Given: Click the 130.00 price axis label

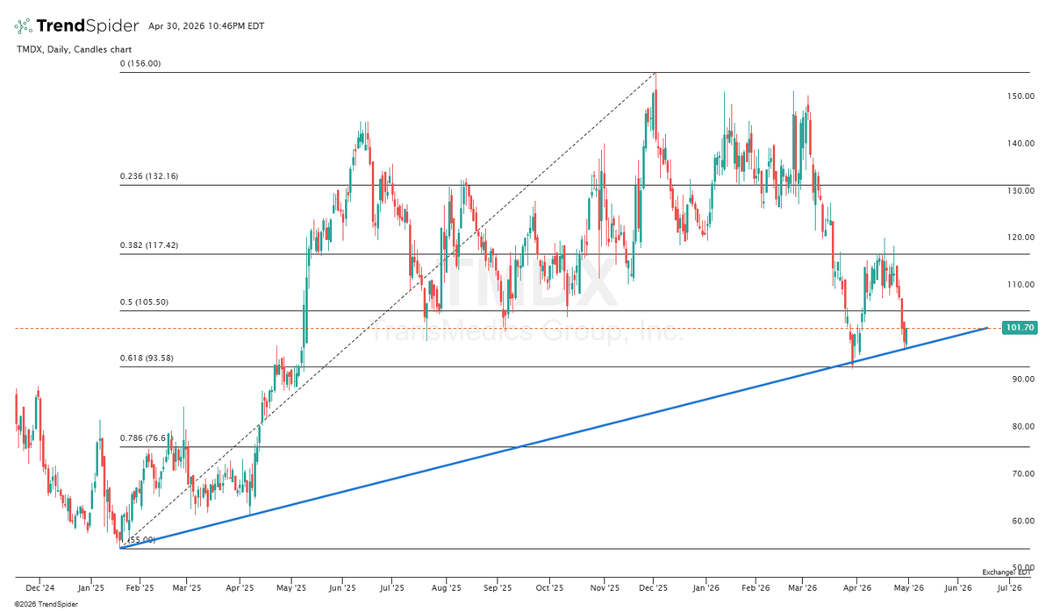Looking at the screenshot, I should point(1021,191).
